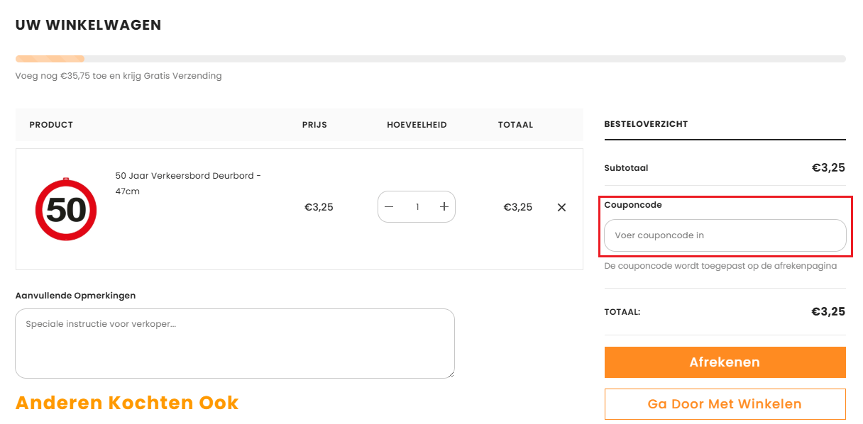Open the 50 traffic sign product image

66,209
